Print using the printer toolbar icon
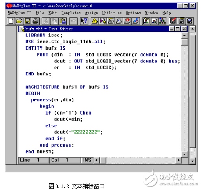This screenshot has height=190, width=201. click(x=35, y=21)
